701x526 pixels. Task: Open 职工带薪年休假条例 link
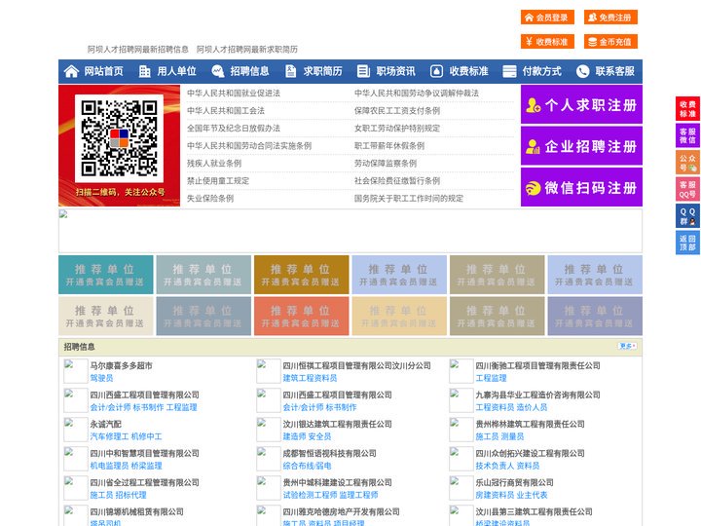[x=389, y=146]
